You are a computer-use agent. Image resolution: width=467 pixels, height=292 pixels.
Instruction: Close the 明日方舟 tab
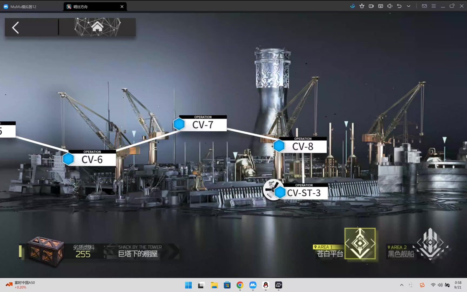122,7
